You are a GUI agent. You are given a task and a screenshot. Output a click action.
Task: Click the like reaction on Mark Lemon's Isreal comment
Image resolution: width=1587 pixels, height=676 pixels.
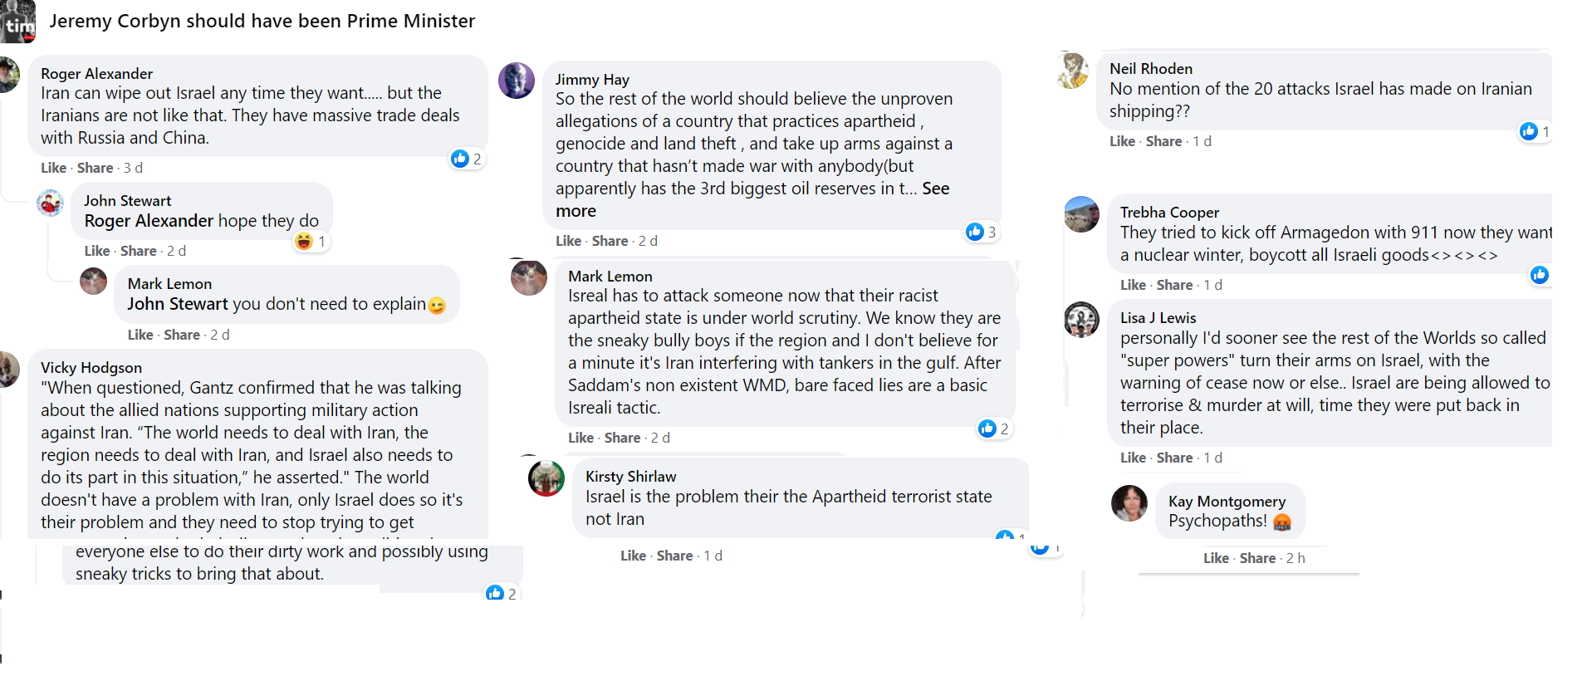click(987, 429)
